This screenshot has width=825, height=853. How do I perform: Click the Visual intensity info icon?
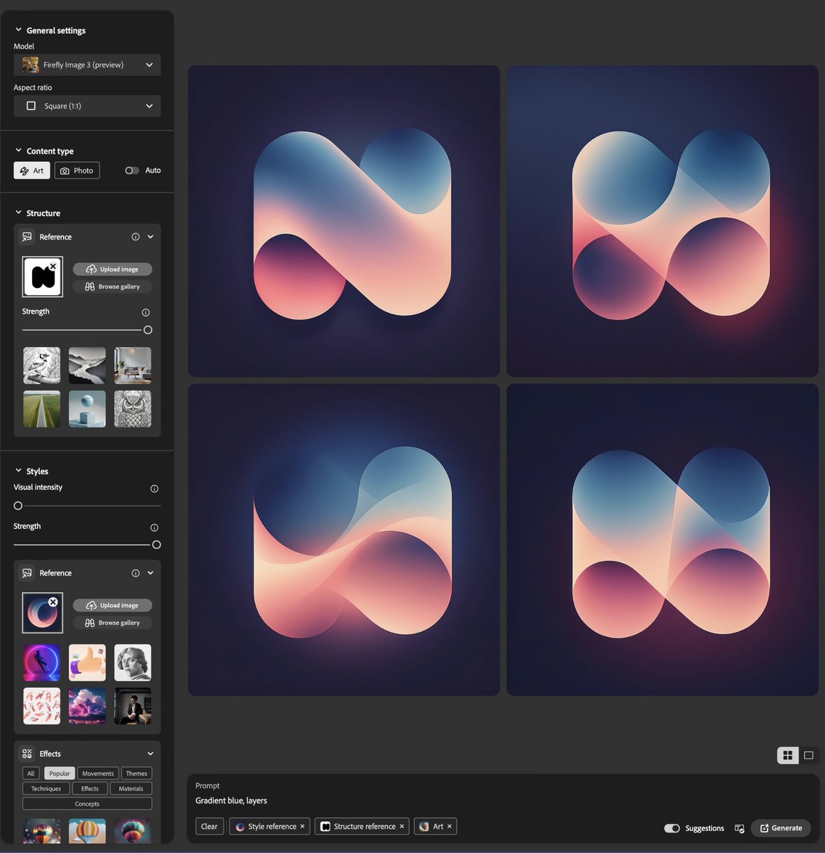point(154,488)
